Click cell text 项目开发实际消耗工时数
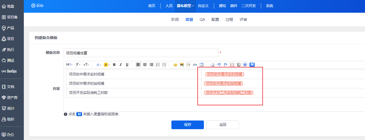The height and width of the screenshot is (140, 365). click(x=89, y=93)
